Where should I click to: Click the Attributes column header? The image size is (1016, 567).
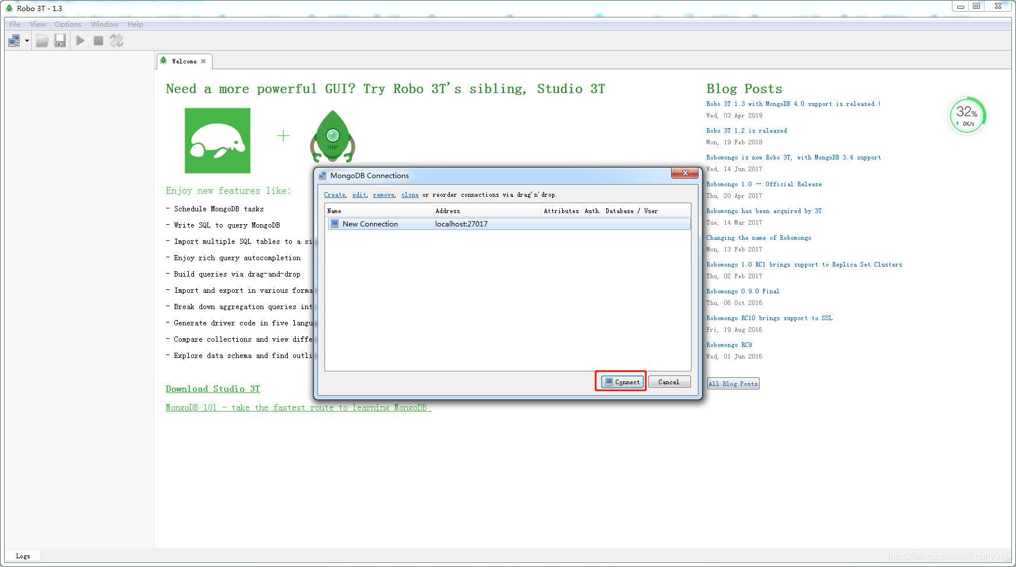point(562,211)
